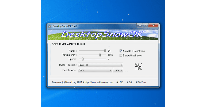Screen dimensions: 206x107
Task: Send the app to tray with # To-Tray
Action: (141, 82)
